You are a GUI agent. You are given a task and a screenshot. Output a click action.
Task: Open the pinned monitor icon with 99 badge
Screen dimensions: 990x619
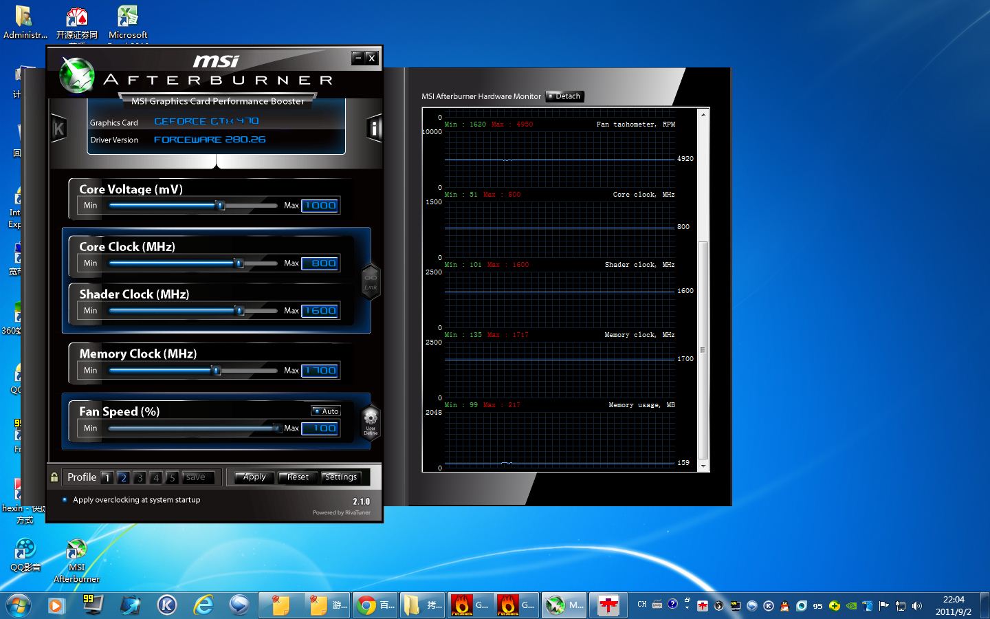click(x=92, y=605)
